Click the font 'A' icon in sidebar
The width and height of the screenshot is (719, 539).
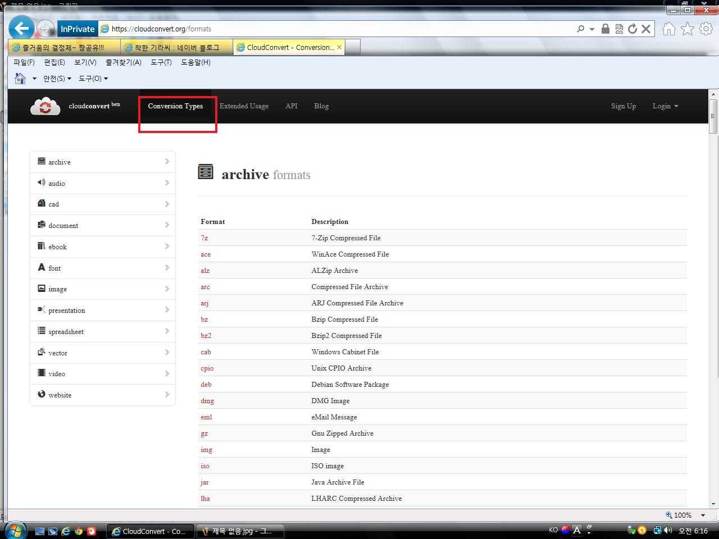42,267
